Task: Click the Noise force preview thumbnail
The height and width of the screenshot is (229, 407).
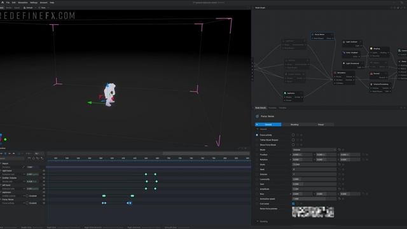Action: coord(313,212)
